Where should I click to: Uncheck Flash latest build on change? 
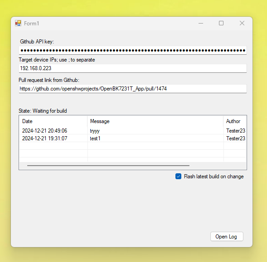pyautogui.click(x=178, y=176)
